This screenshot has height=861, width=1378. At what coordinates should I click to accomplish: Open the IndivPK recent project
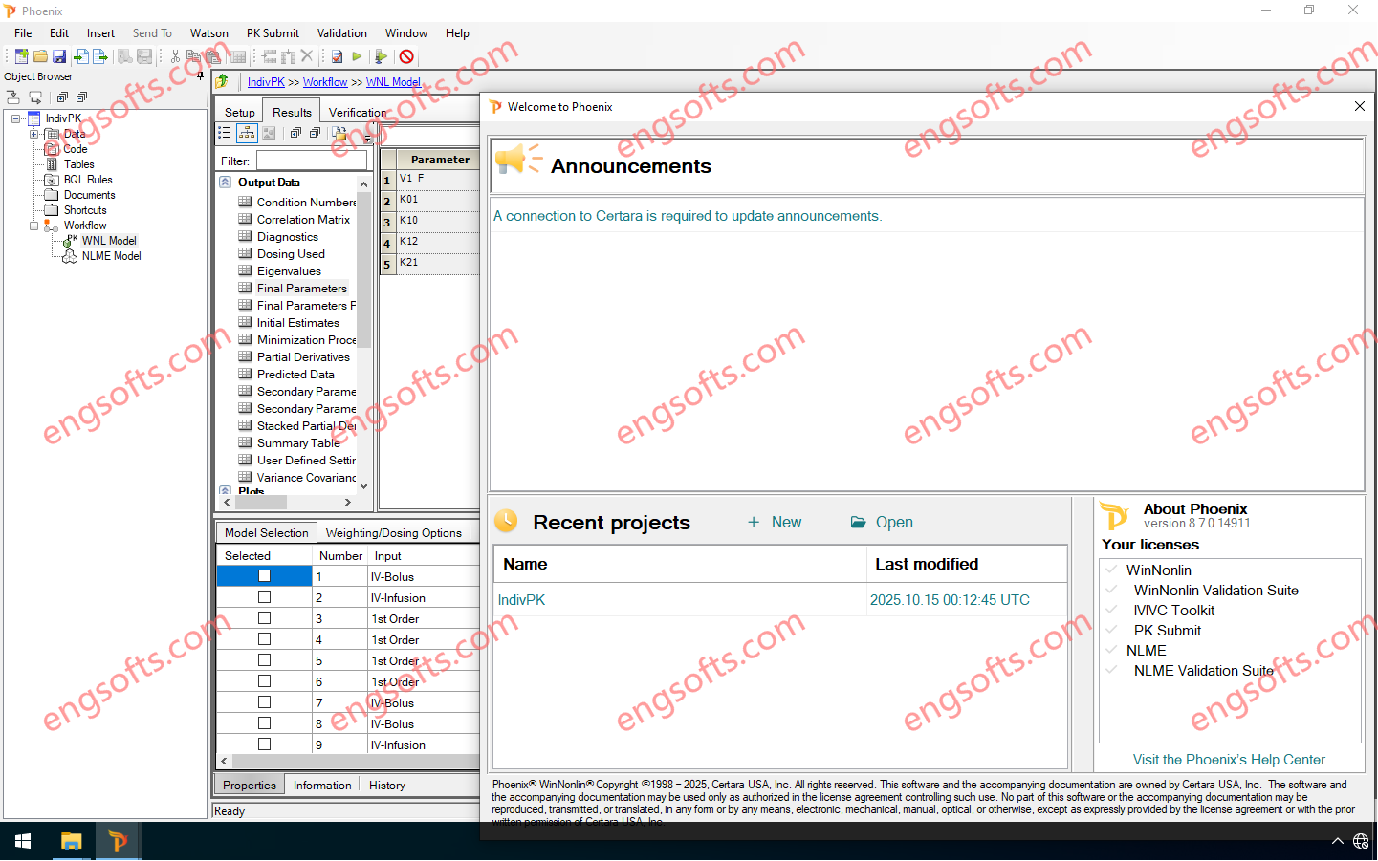[521, 600]
